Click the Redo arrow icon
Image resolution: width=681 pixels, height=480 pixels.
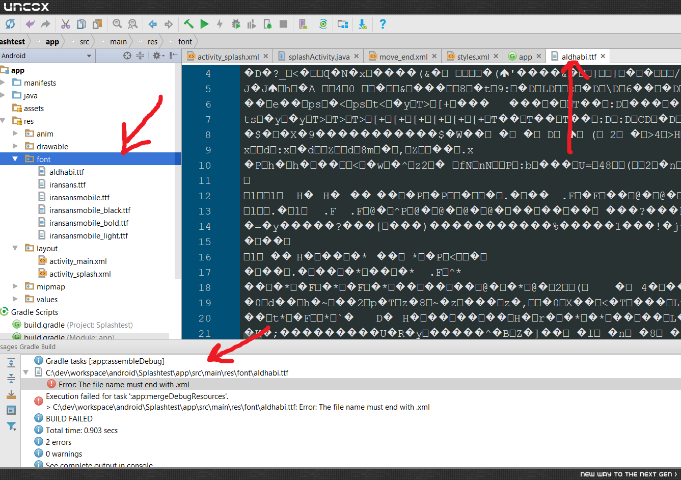click(x=46, y=24)
